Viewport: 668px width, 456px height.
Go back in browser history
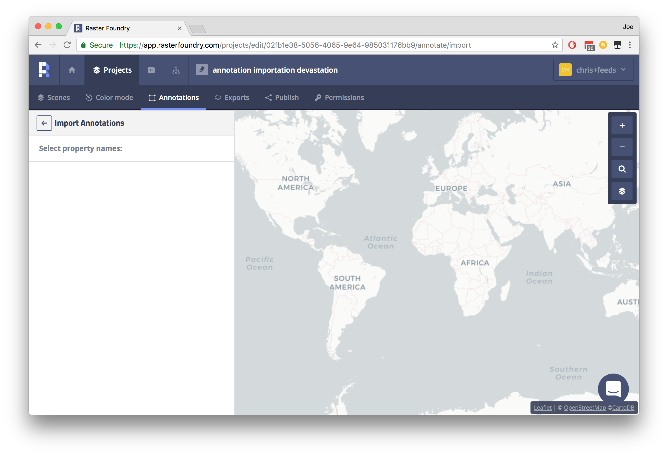[x=38, y=45]
